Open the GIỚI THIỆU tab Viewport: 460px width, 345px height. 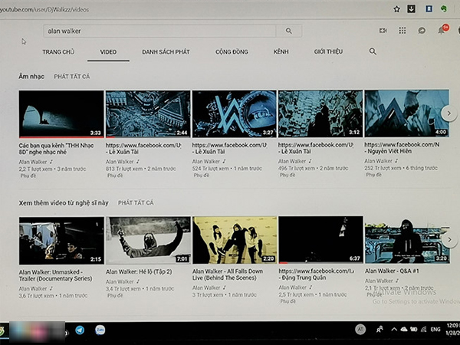(328, 51)
